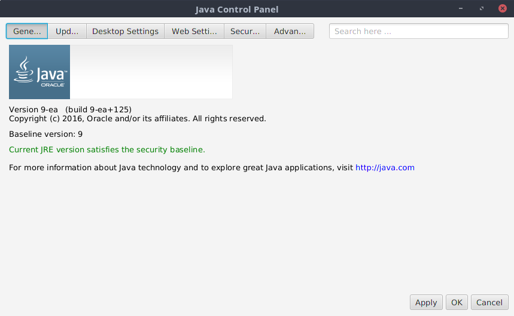Visit the http://java.com link

tap(385, 168)
